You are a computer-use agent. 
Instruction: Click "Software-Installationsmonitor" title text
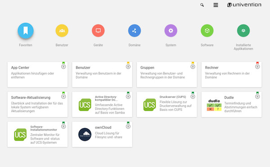(x=44, y=128)
